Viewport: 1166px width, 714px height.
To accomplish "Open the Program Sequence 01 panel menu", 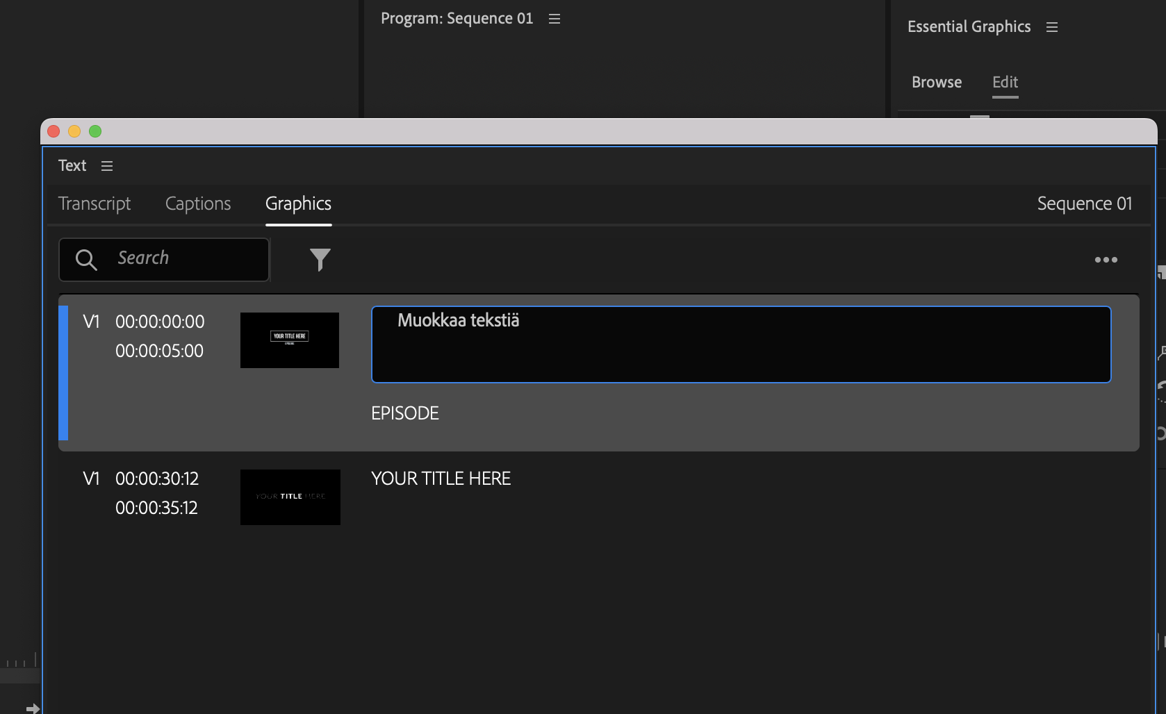I will [x=554, y=19].
